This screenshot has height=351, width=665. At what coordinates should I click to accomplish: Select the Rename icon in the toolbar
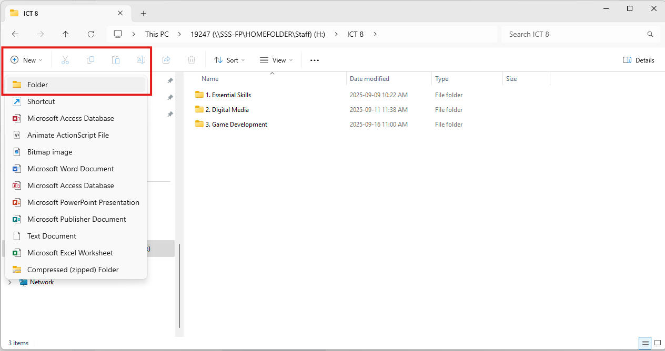click(140, 60)
